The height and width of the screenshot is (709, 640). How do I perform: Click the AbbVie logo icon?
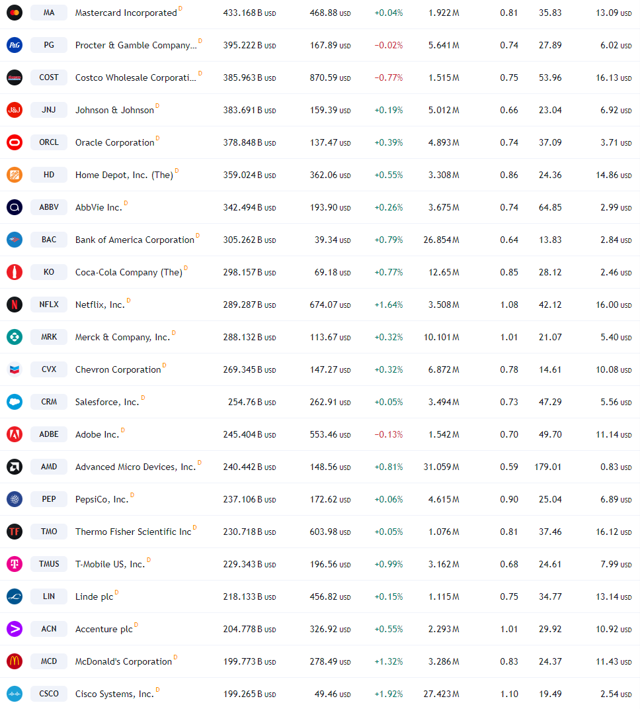(15, 207)
